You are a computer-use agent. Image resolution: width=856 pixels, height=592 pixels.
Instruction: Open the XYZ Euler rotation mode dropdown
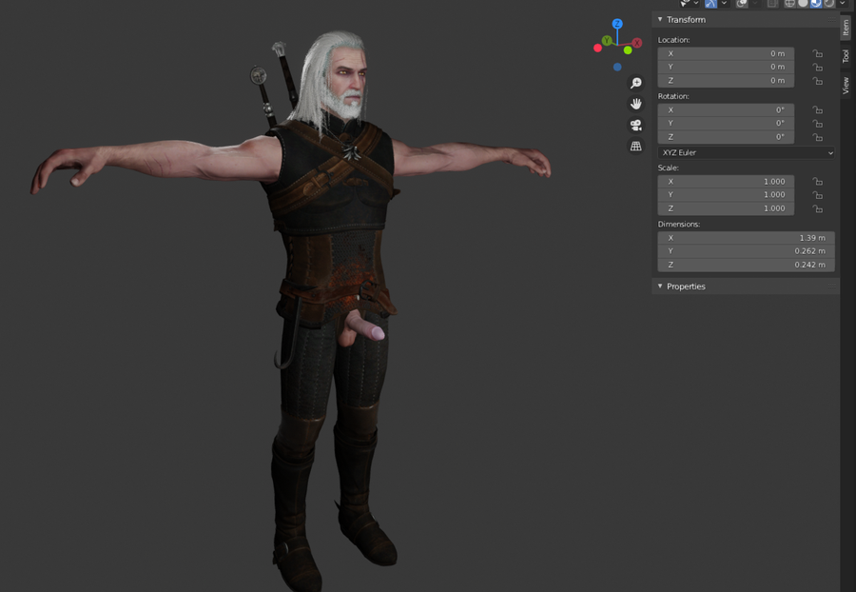click(x=747, y=153)
